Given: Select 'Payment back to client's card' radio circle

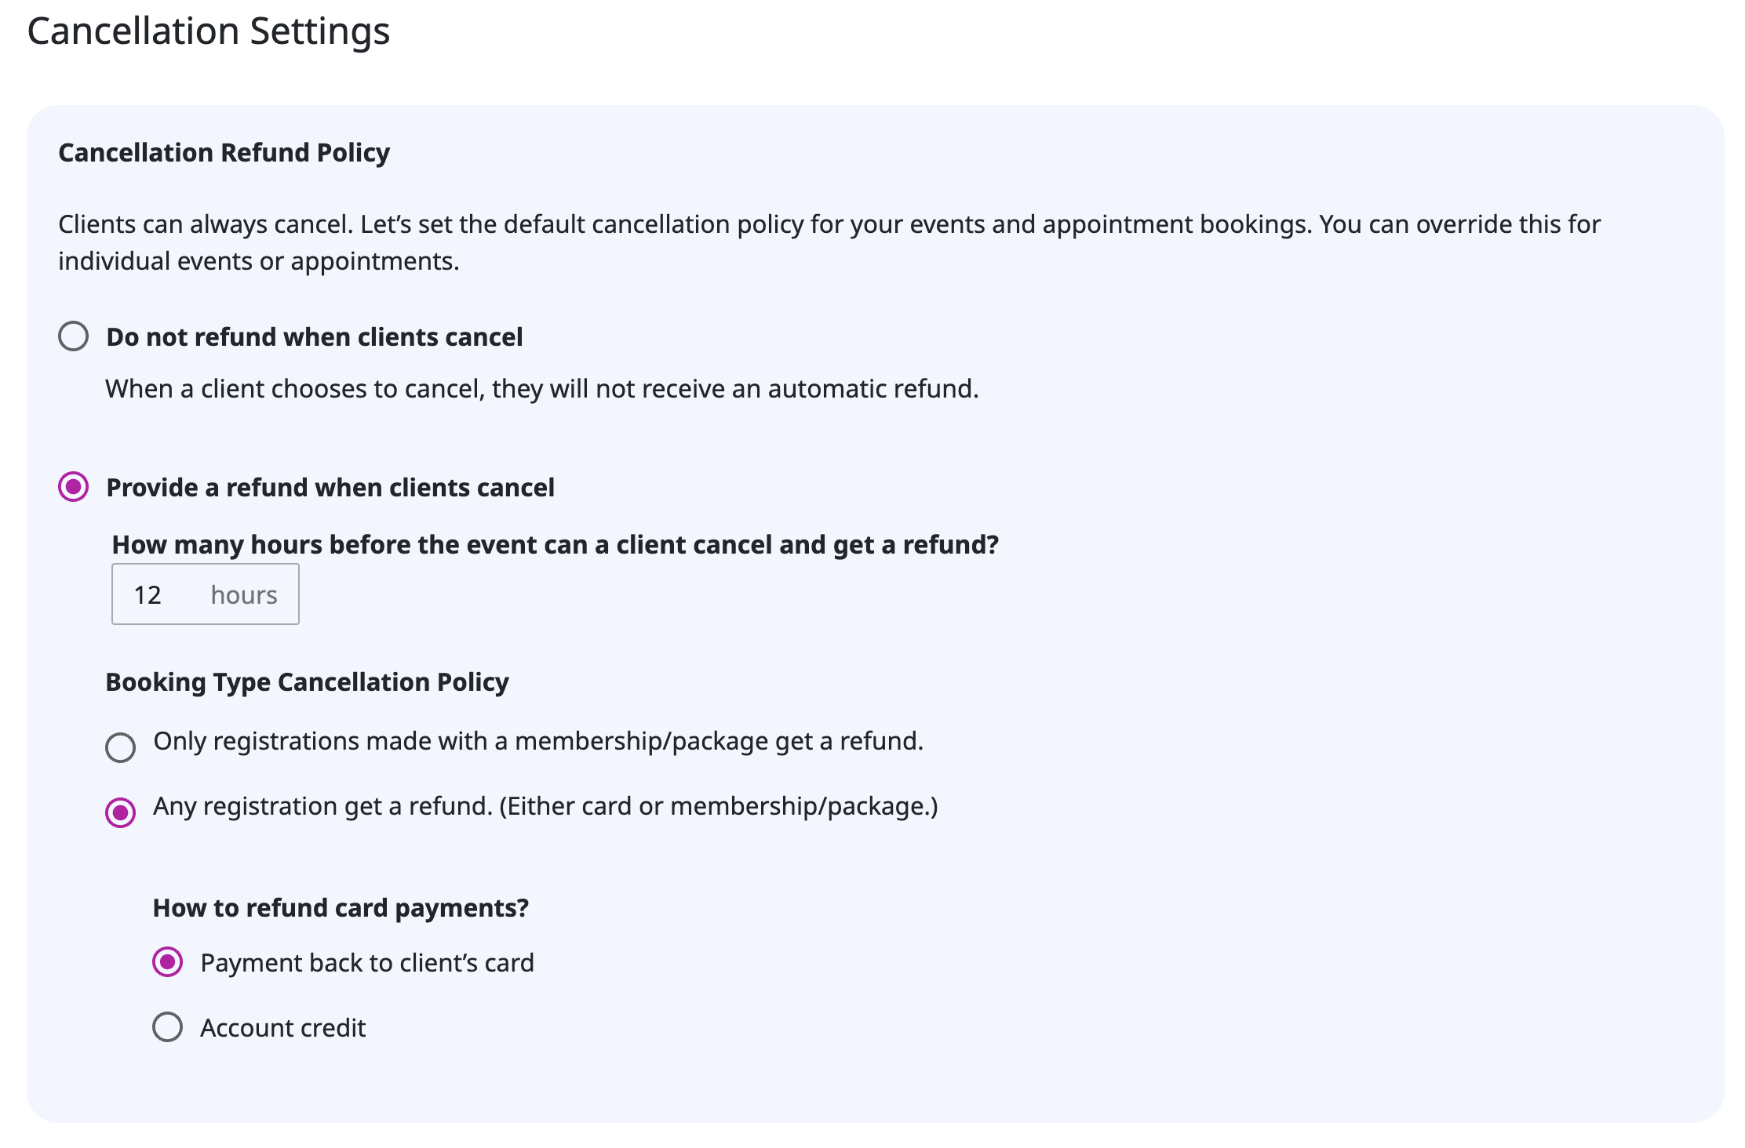Looking at the screenshot, I should [167, 962].
